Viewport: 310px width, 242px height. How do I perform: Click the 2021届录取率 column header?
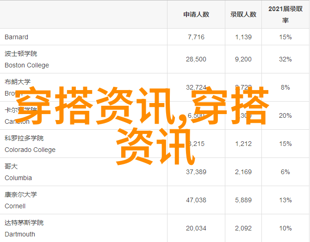[285, 14]
